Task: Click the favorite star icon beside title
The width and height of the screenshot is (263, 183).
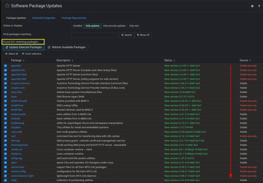Action: pyautogui.click(x=7, y=6)
